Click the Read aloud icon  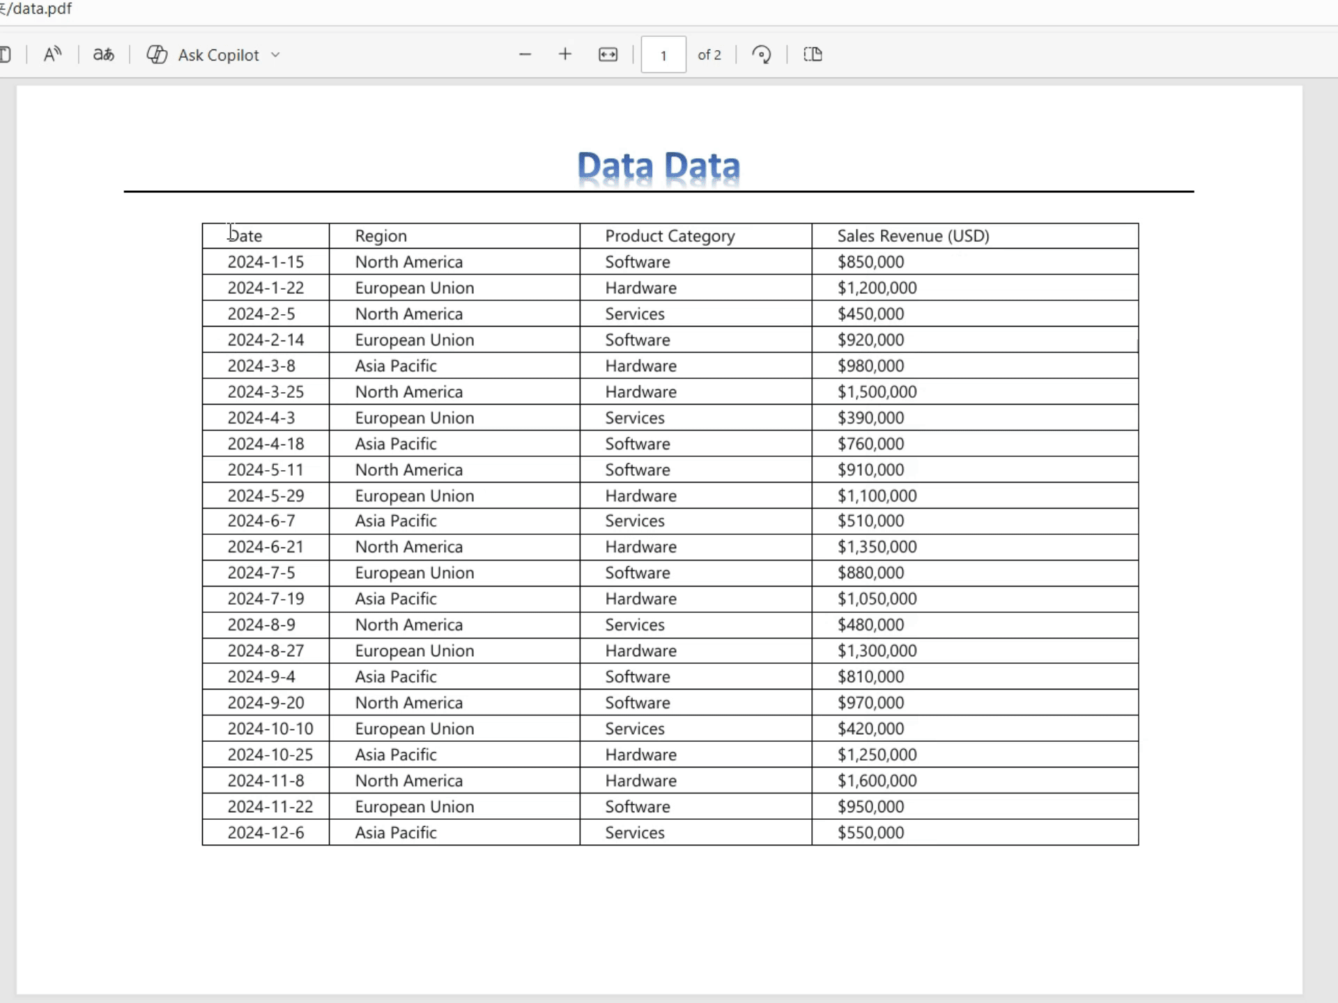coord(52,54)
